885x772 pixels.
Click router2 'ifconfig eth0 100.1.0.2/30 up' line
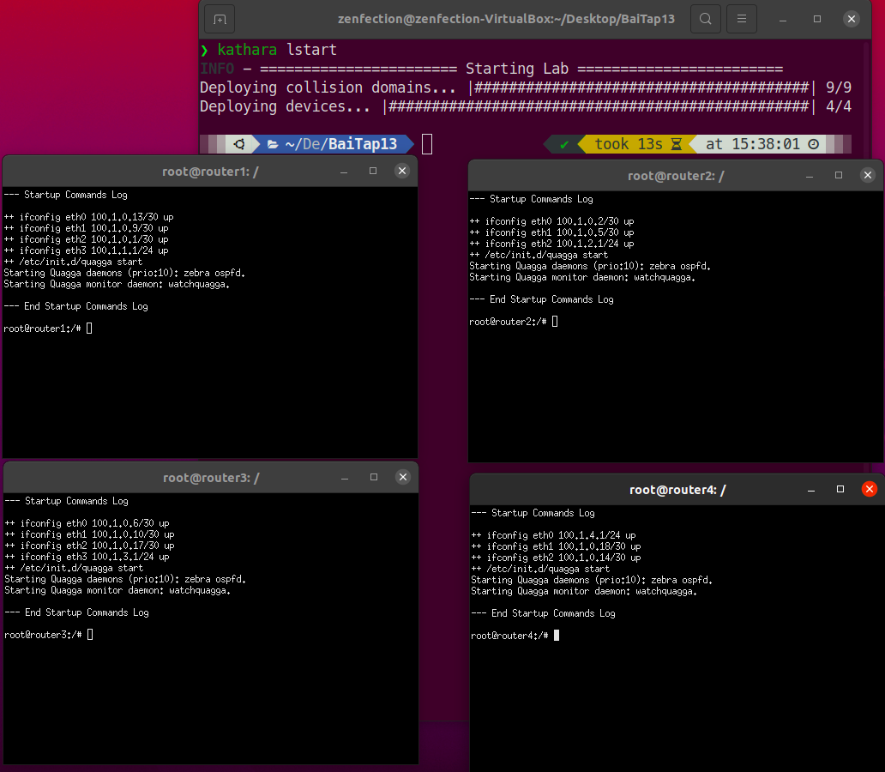coord(552,221)
